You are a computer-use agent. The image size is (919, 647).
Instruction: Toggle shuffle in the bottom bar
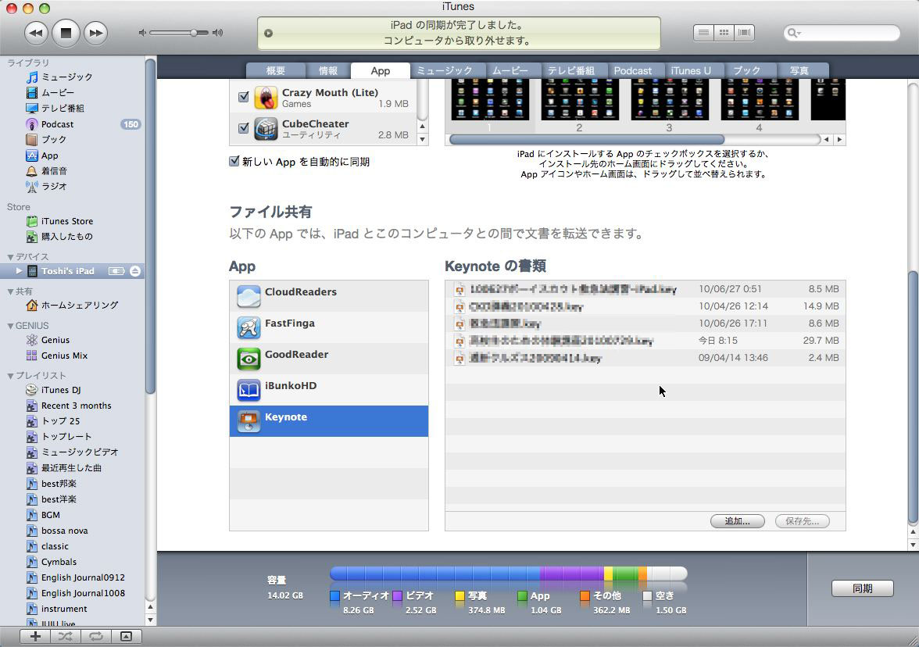pos(66,636)
